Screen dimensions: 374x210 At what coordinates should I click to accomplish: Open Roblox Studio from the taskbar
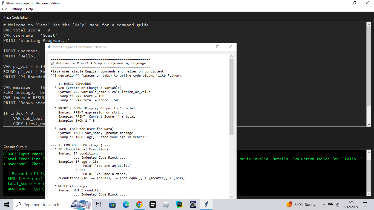pos(166,205)
